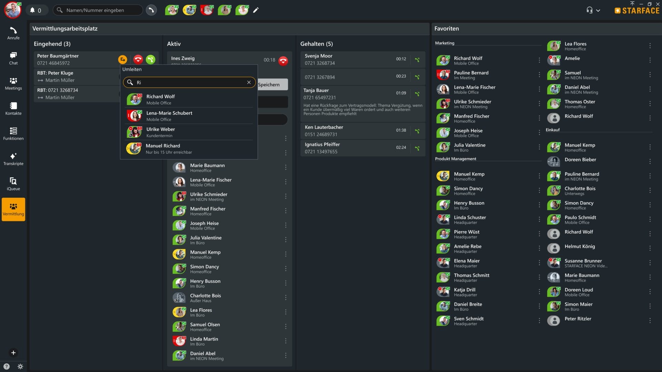This screenshot has width=662, height=372.
Task: Open options menu for Marie Baumann in Aktiv
Action: tap(285, 167)
